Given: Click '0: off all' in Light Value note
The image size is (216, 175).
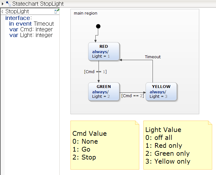Looking at the screenshot, I should tap(159, 138).
